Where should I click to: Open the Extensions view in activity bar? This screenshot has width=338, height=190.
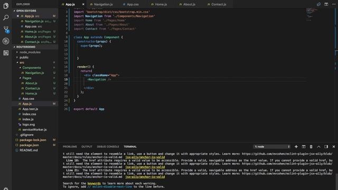tap(6, 53)
